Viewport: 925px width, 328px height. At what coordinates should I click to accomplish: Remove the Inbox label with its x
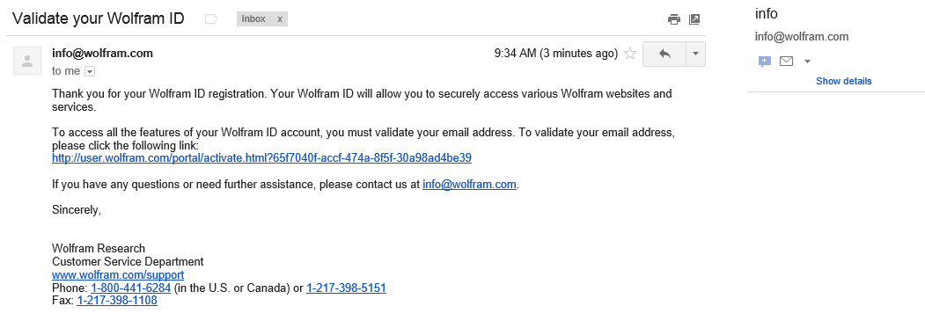click(x=280, y=19)
